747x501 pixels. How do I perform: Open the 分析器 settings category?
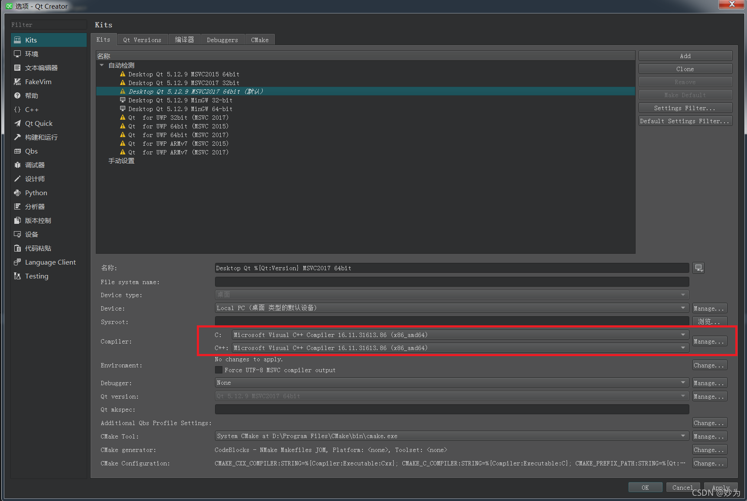[x=49, y=206]
